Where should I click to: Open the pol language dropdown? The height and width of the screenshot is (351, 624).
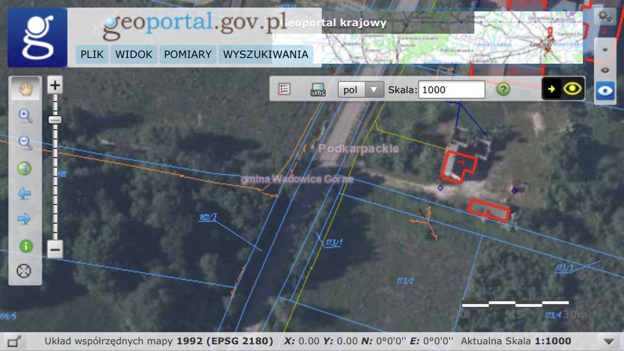tap(360, 89)
